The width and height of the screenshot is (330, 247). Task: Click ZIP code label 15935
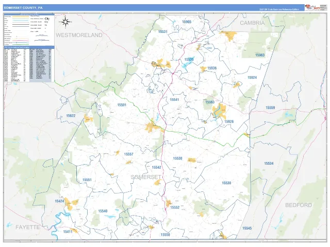(189, 60)
